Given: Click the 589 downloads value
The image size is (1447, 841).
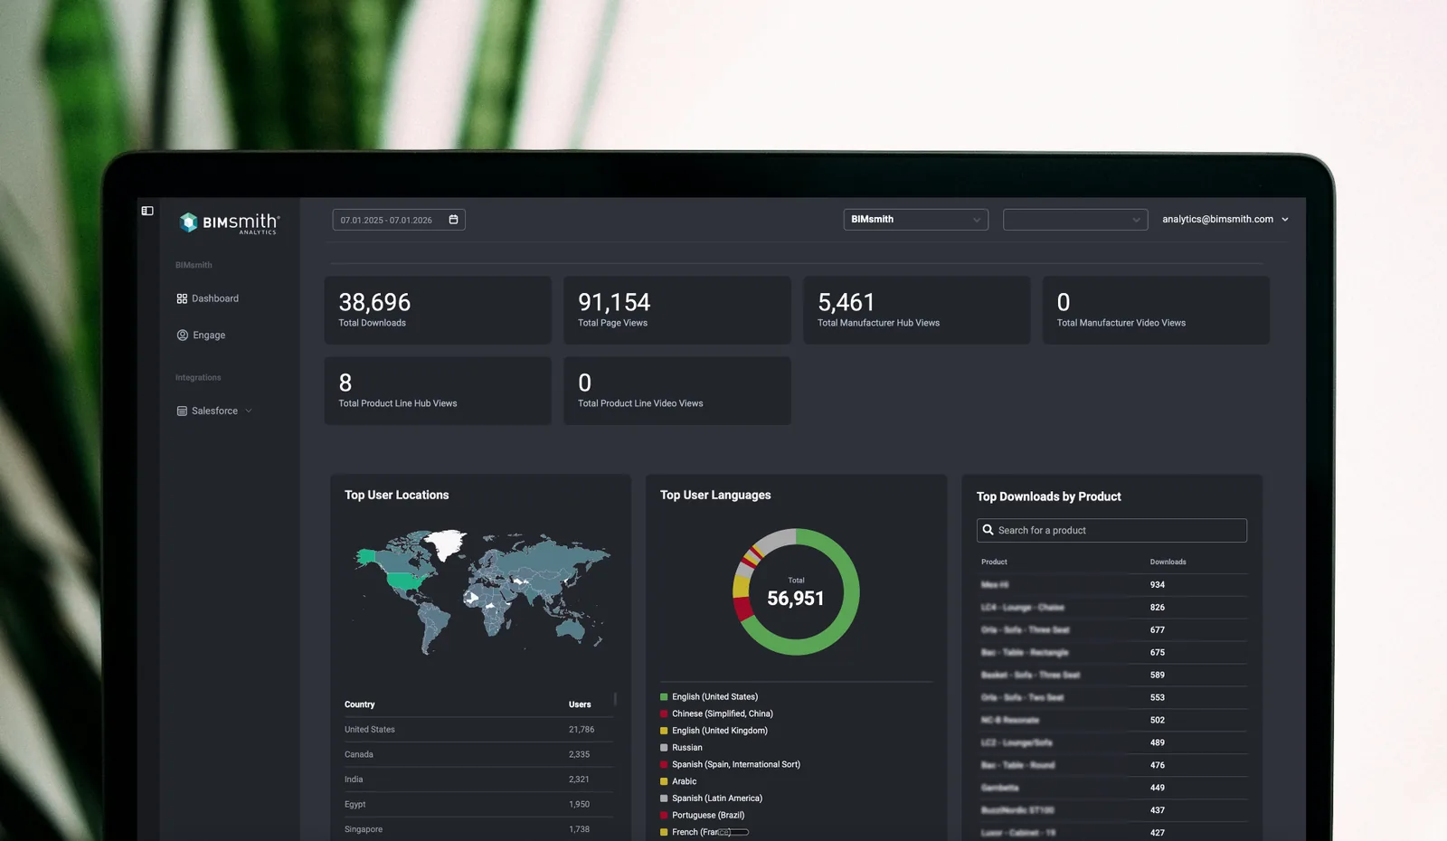Looking at the screenshot, I should pos(1158,676).
